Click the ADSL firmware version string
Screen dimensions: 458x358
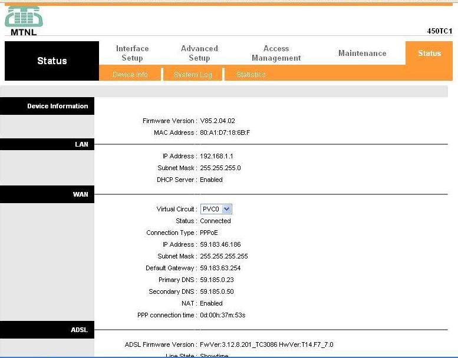266,344
